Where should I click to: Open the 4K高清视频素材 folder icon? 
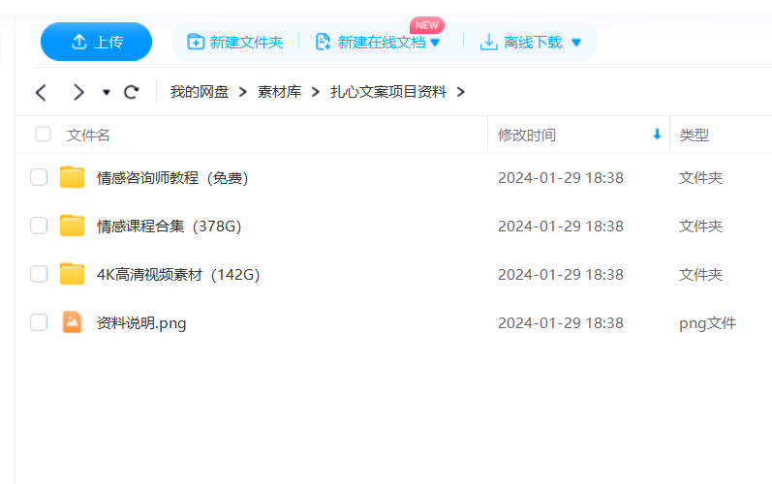72,274
